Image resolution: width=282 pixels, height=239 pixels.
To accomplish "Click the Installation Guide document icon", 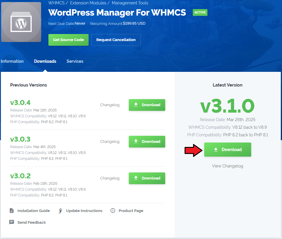I will coord(12,211).
